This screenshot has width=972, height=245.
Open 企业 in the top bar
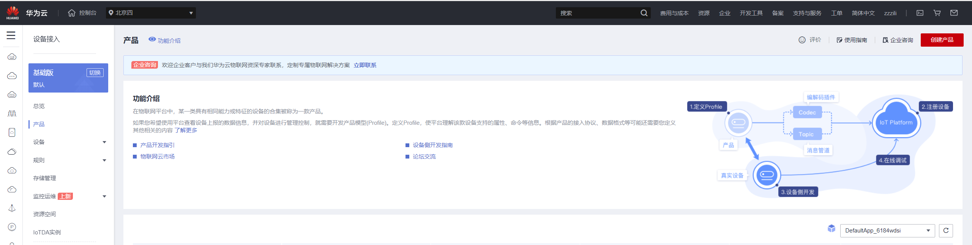724,13
